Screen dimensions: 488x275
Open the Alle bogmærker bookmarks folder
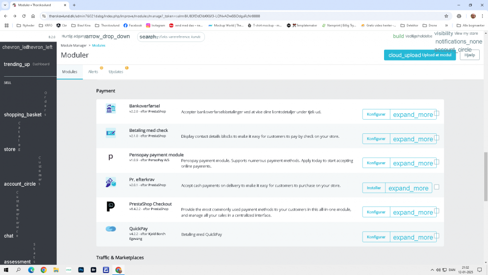[470, 25]
